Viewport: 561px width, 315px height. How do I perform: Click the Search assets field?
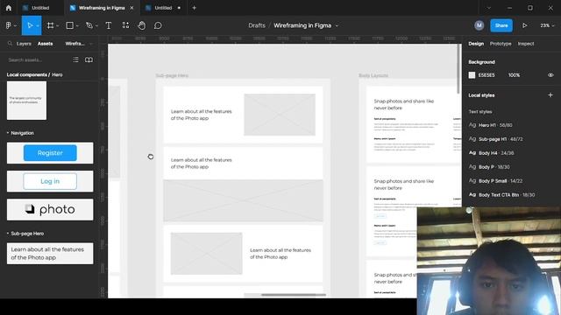38,59
